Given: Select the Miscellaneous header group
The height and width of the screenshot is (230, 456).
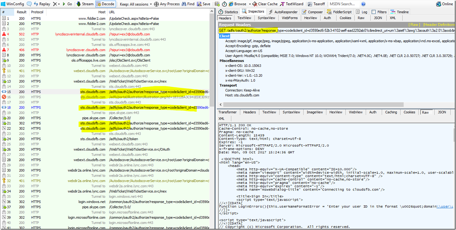Looking at the screenshot, I should (x=232, y=61).
